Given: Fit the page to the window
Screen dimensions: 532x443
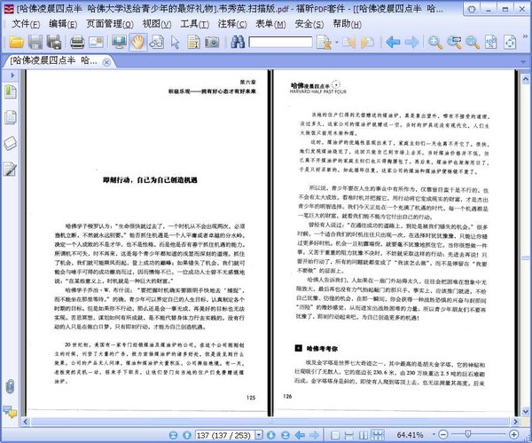Looking at the screenshot, I should 510,42.
